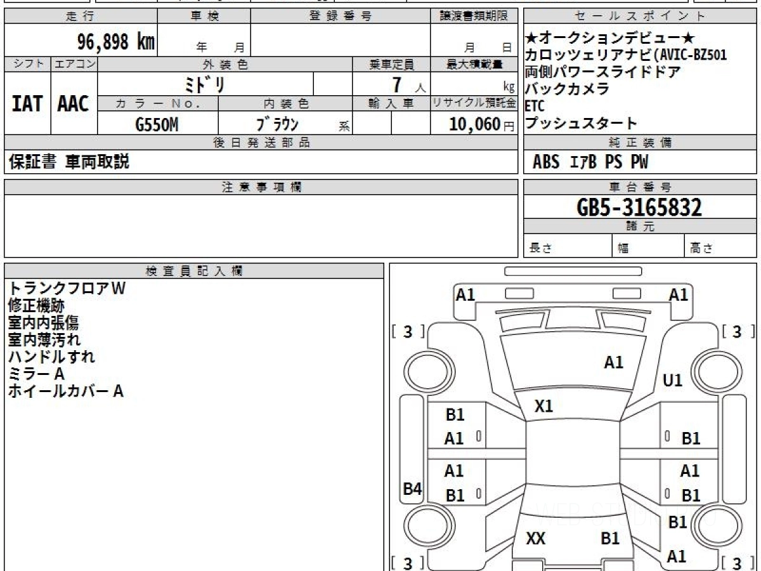Select the ★オークションデビュー★ line
The image size is (761, 571).
(611, 38)
